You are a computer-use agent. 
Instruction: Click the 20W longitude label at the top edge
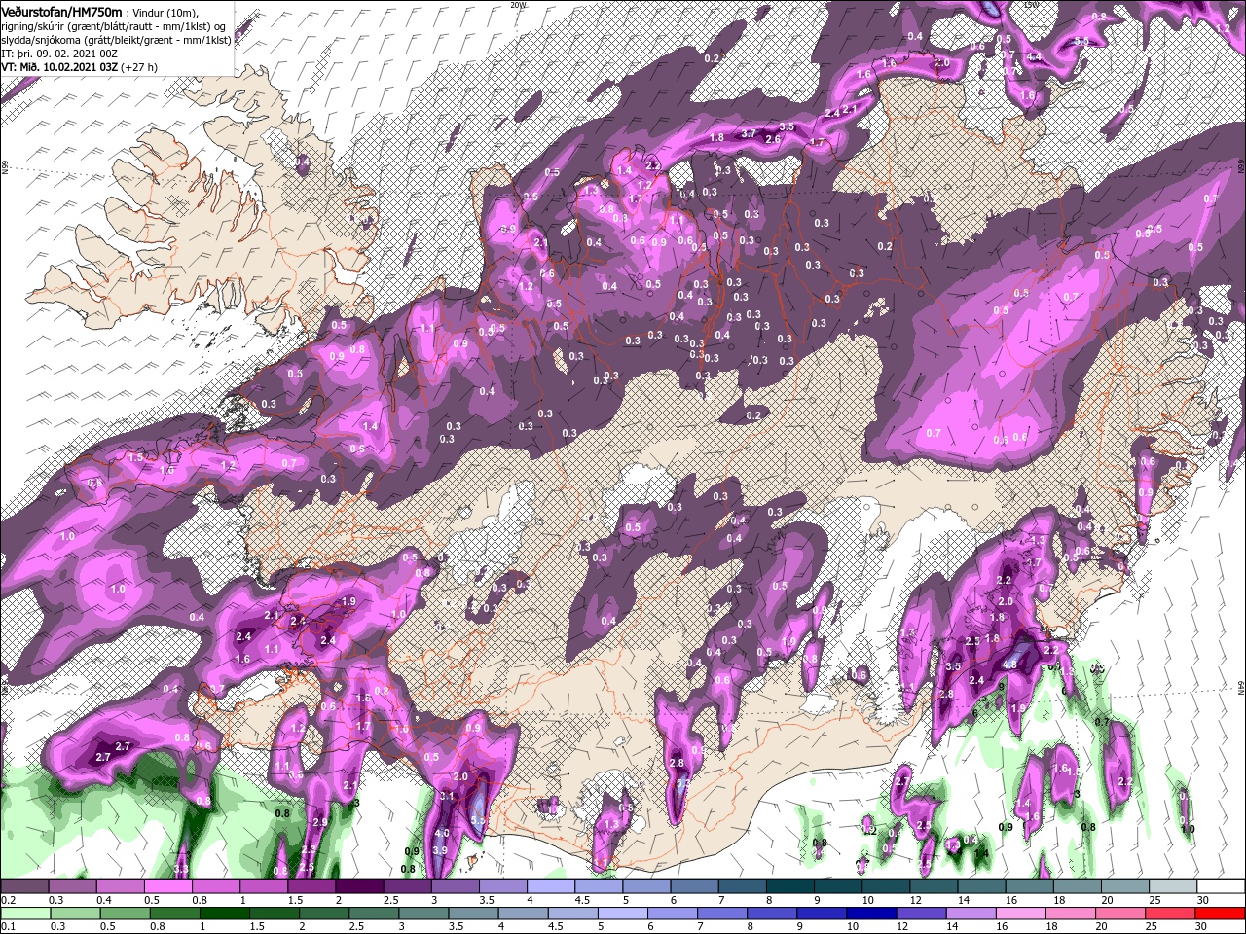pos(518,5)
